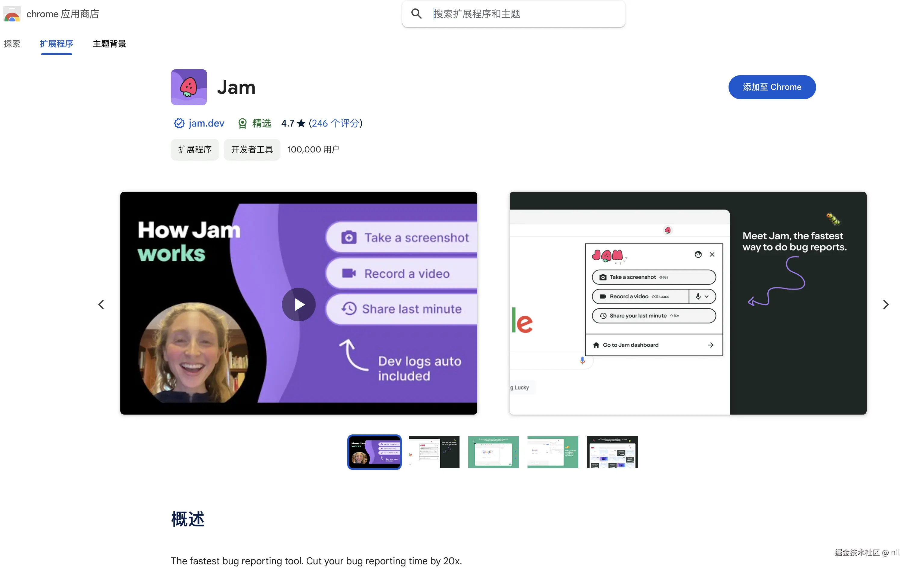Click the Jam strawberry extension icon

coord(189,87)
